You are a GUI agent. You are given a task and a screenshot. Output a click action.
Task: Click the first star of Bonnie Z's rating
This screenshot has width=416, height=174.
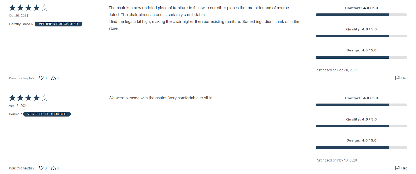(x=12, y=98)
